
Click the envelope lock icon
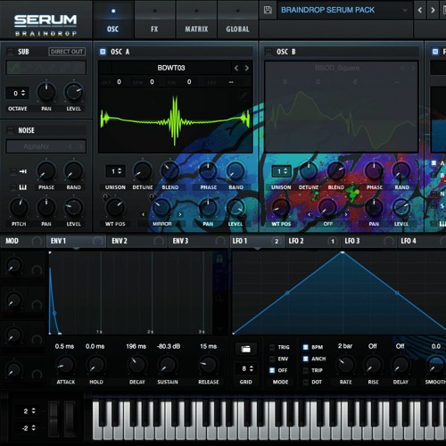click(219, 259)
